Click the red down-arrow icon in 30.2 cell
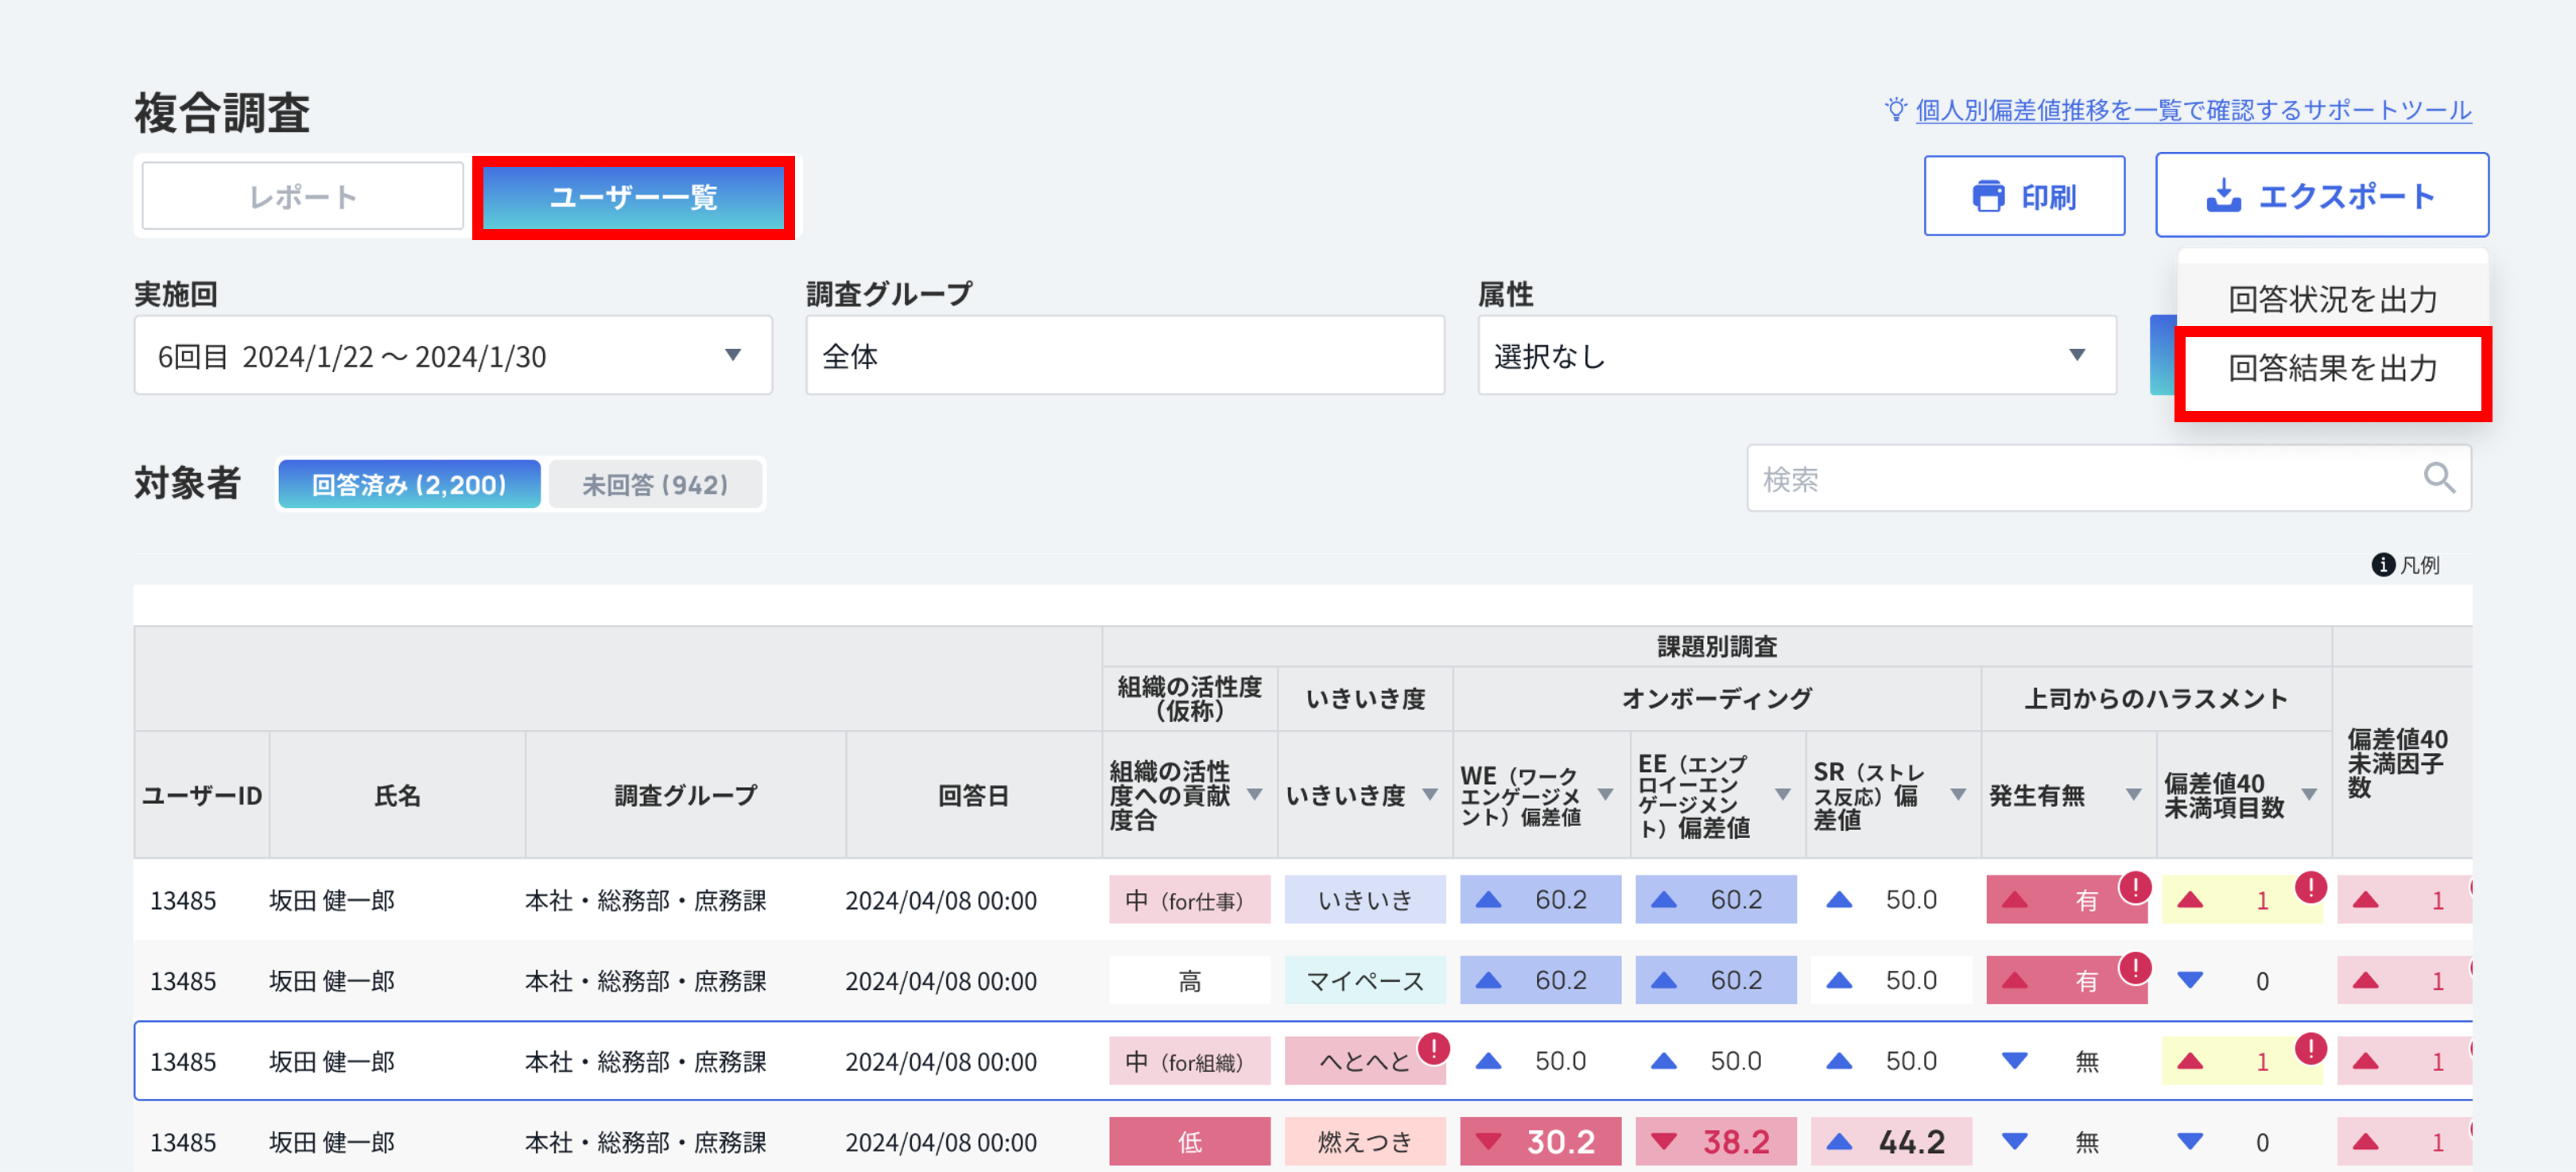 point(1488,1141)
